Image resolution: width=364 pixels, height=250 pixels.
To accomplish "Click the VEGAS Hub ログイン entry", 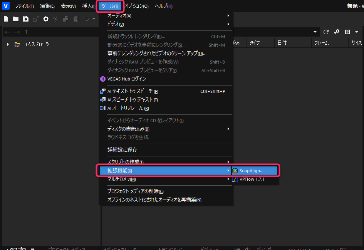I will [x=127, y=79].
